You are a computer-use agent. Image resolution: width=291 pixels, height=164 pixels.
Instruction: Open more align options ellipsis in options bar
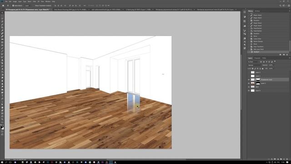click(85, 5)
